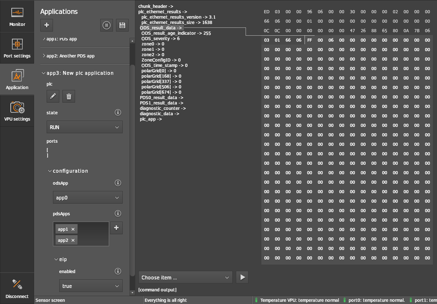Click the Disconnect button
The height and width of the screenshot is (304, 437).
click(17, 289)
